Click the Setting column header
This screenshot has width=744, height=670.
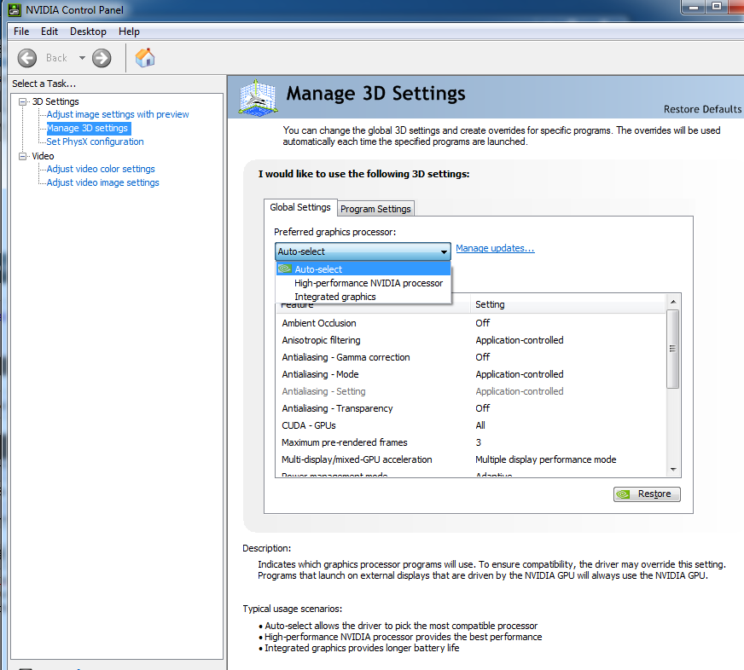tap(568, 304)
